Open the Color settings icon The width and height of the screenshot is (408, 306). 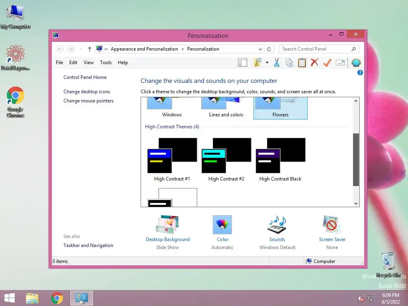point(222,225)
